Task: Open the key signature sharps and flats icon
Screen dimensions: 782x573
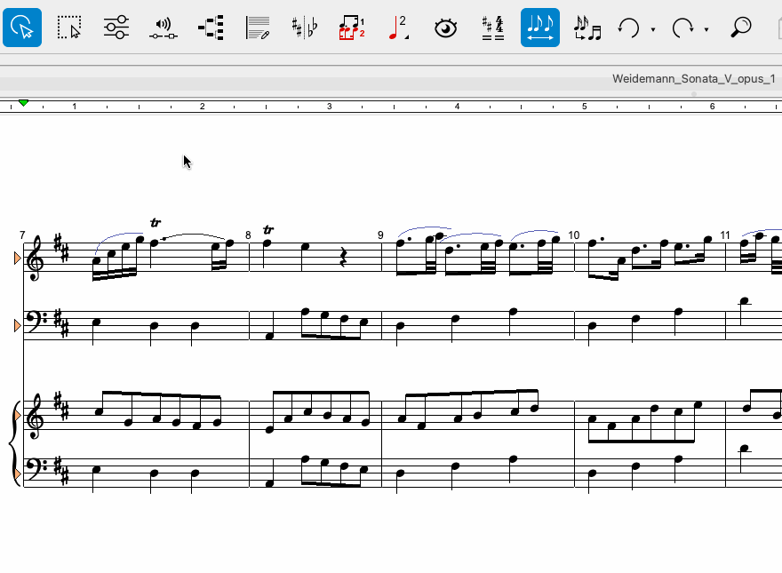Action: 305,28
